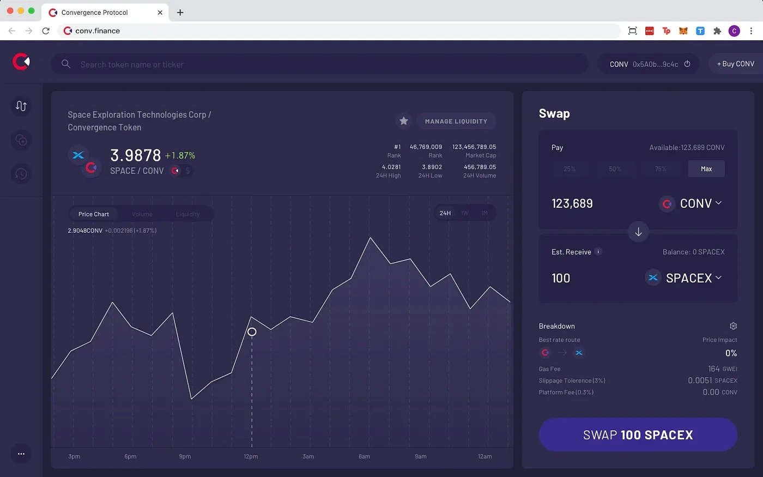Toggle the price display to dollars
Image resolution: width=763 pixels, height=477 pixels.
pos(187,171)
